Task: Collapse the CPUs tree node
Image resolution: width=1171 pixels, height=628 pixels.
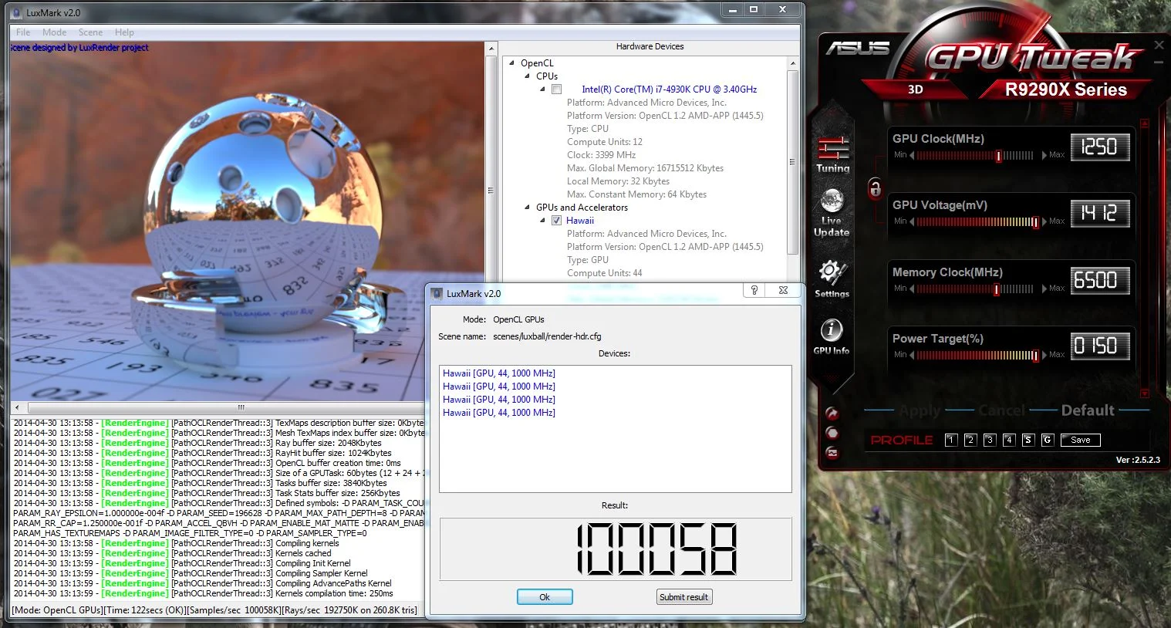Action: tap(528, 76)
